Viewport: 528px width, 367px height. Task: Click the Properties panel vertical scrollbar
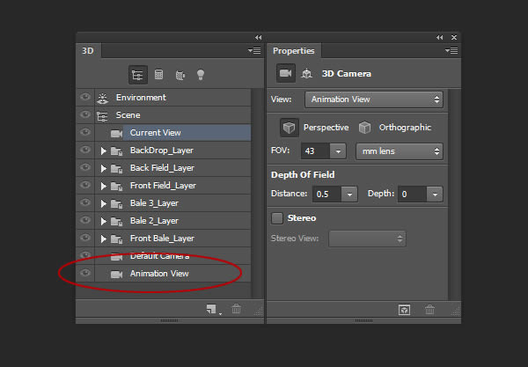point(455,195)
